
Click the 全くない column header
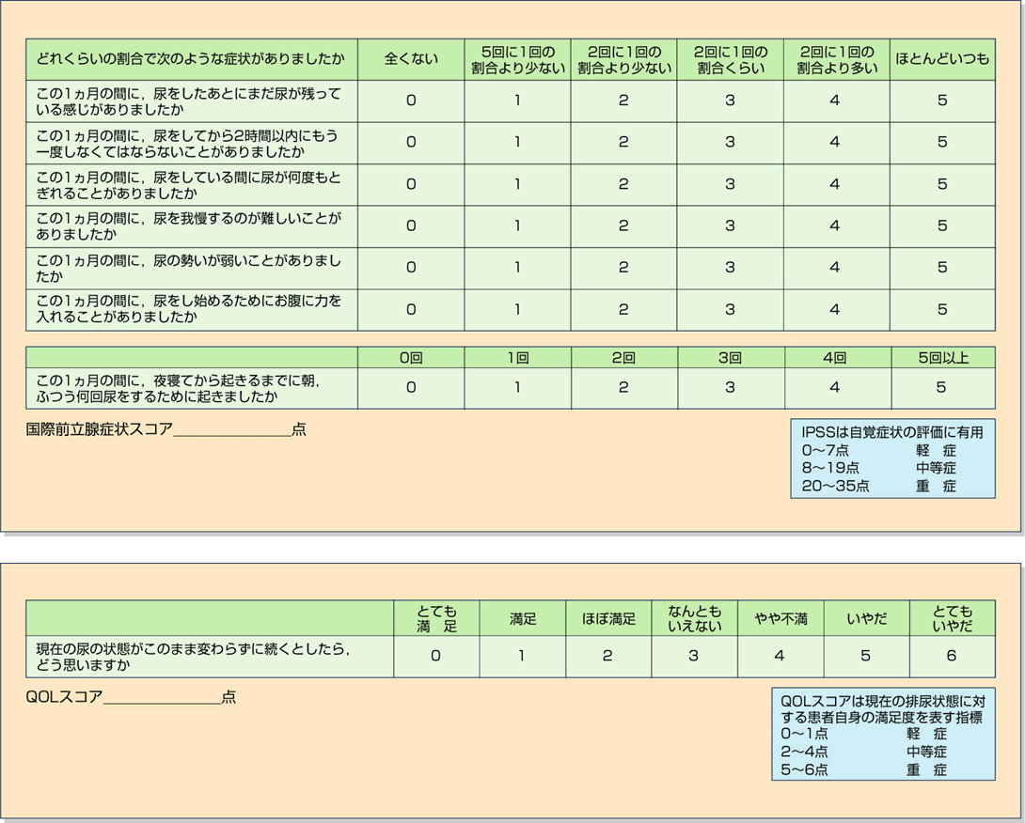click(x=411, y=59)
